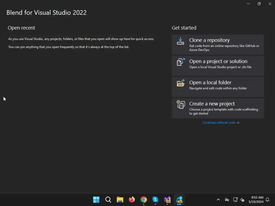Minimize the Blend window
Viewport: 275px width, 206px height.
coord(248,4)
